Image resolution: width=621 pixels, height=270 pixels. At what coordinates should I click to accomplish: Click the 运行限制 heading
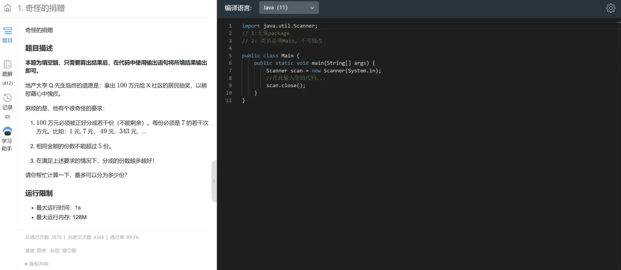click(x=39, y=193)
